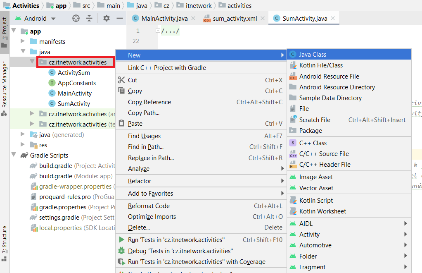Open the Resource Manager side tab
Image resolution: width=422 pixels, height=273 pixels.
tap(5, 85)
